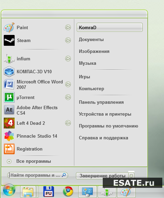Open shutdown options arrow next to Завершение работы
164x198 pixels.
[131, 176]
